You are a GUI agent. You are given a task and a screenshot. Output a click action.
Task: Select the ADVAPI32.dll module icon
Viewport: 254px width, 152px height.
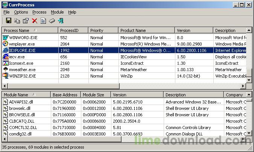tap(5, 102)
